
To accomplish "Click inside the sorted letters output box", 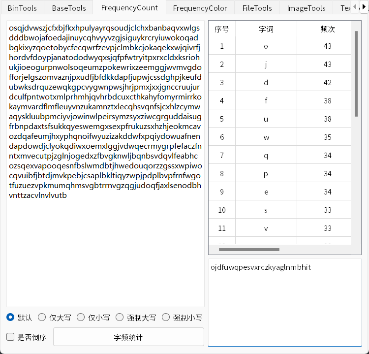I will [x=284, y=305].
